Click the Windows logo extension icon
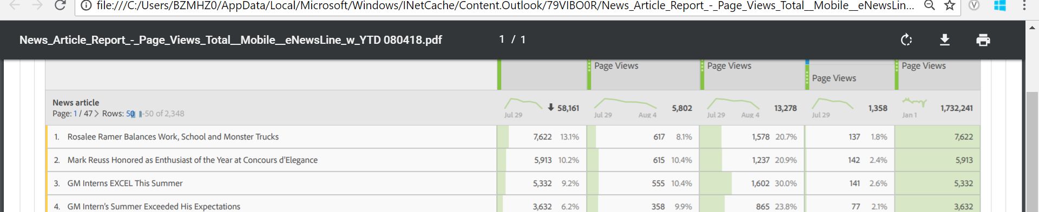Screen dimensions: 1039x212 (999, 5)
